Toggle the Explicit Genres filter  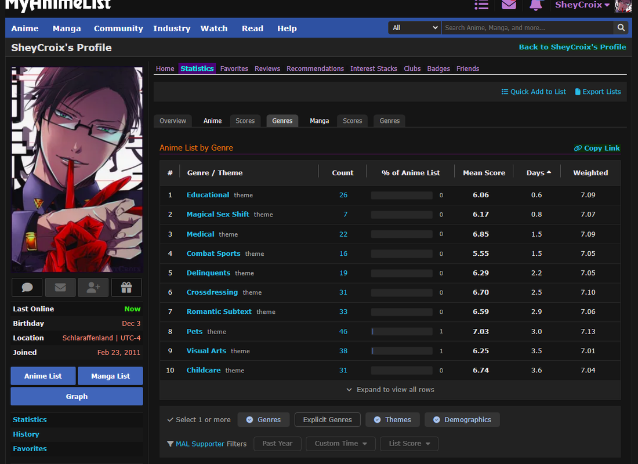[x=328, y=420]
